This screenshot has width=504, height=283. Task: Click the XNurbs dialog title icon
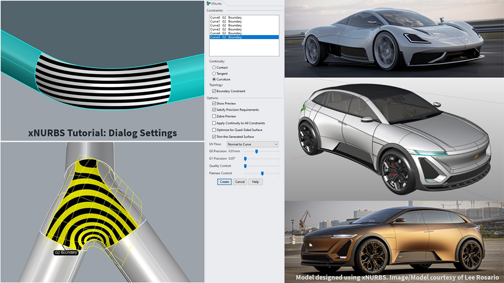[209, 4]
